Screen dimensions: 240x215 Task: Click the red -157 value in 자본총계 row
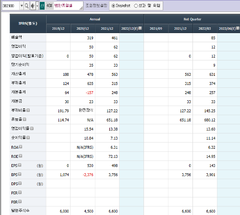[x=89, y=93]
